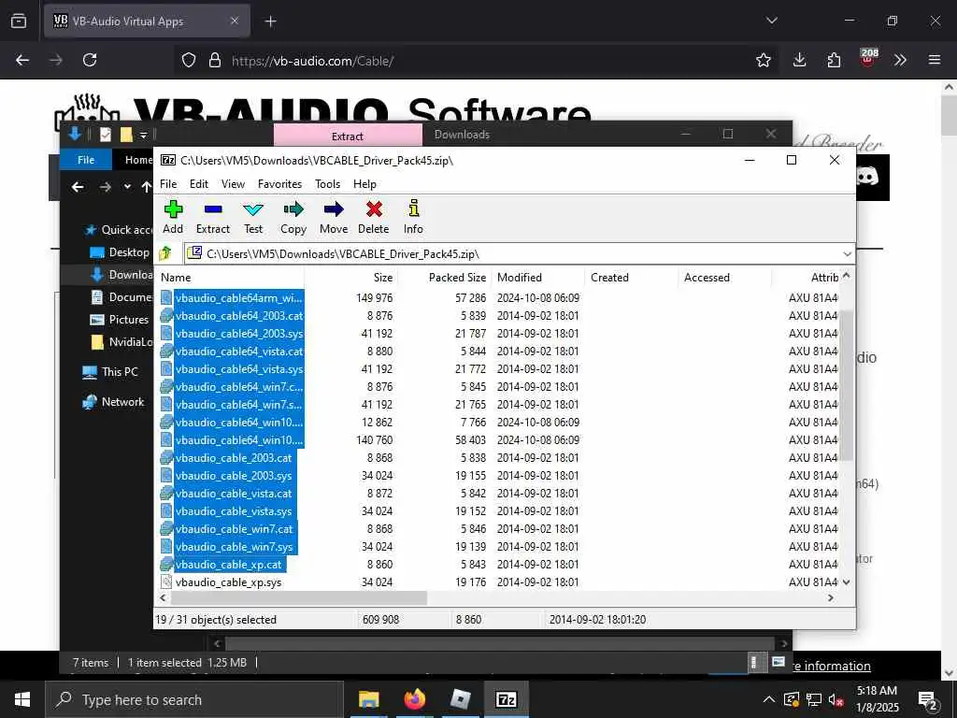Click the Windows taskbar search box
The height and width of the screenshot is (718, 957).
pyautogui.click(x=194, y=699)
